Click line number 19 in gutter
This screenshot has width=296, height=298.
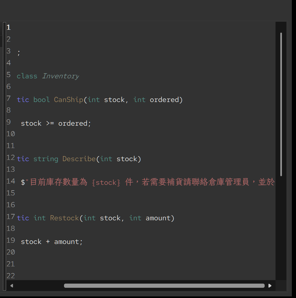(11, 240)
